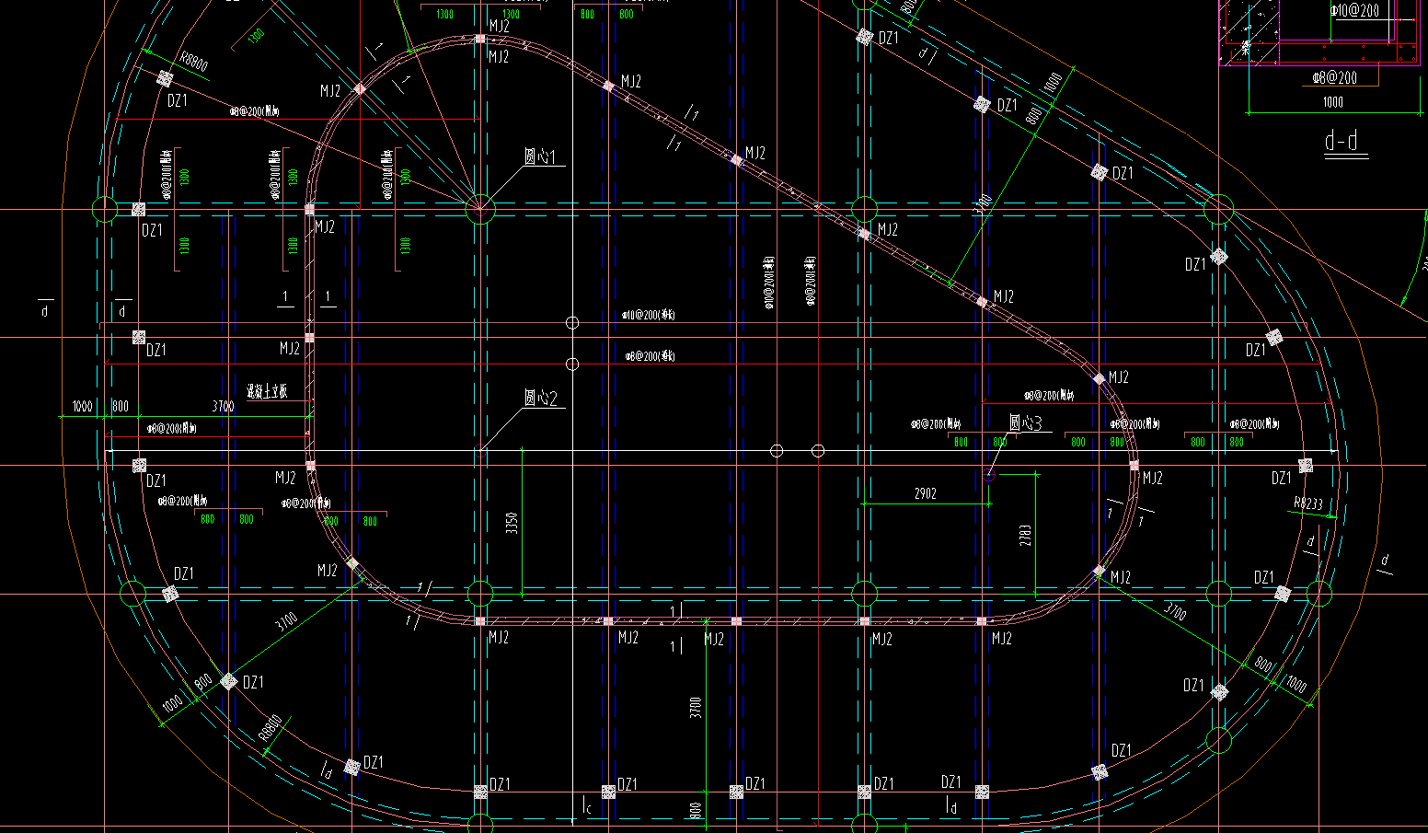Viewport: 1428px width, 833px height.
Task: Select the 2902 horizontal dimension
Action: coord(925,494)
